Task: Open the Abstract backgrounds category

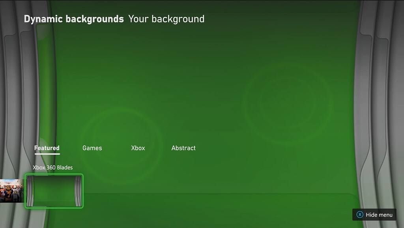Action: coord(183,148)
